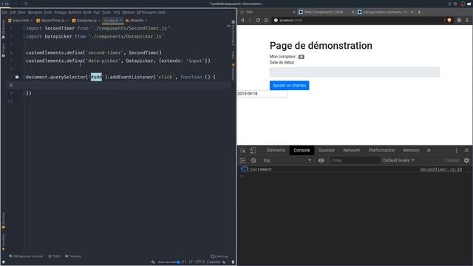Open the IDE File menu

point(4,13)
